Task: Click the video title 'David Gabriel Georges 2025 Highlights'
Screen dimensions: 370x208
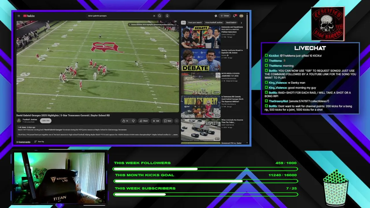Action: [x=63, y=116]
